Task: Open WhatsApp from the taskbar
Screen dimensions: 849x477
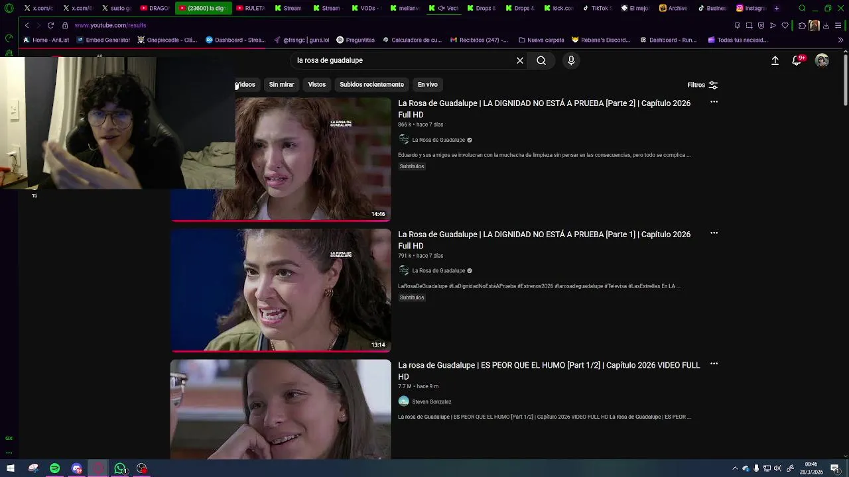Action: coord(120,468)
